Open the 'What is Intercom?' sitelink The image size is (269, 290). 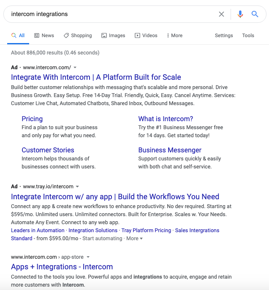pyautogui.click(x=166, y=119)
